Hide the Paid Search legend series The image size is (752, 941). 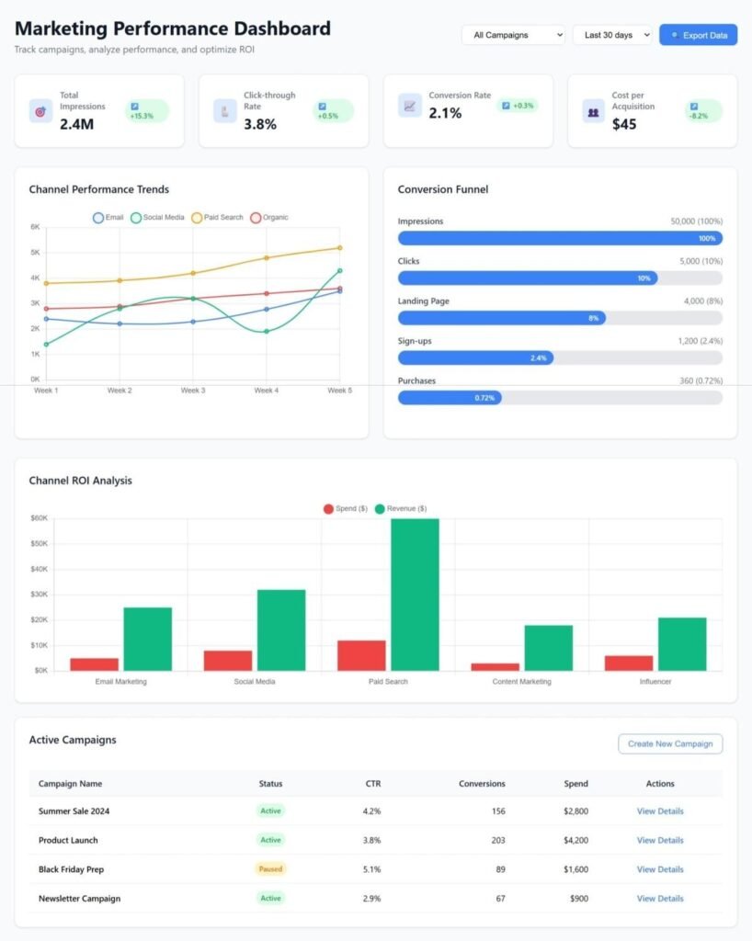217,217
